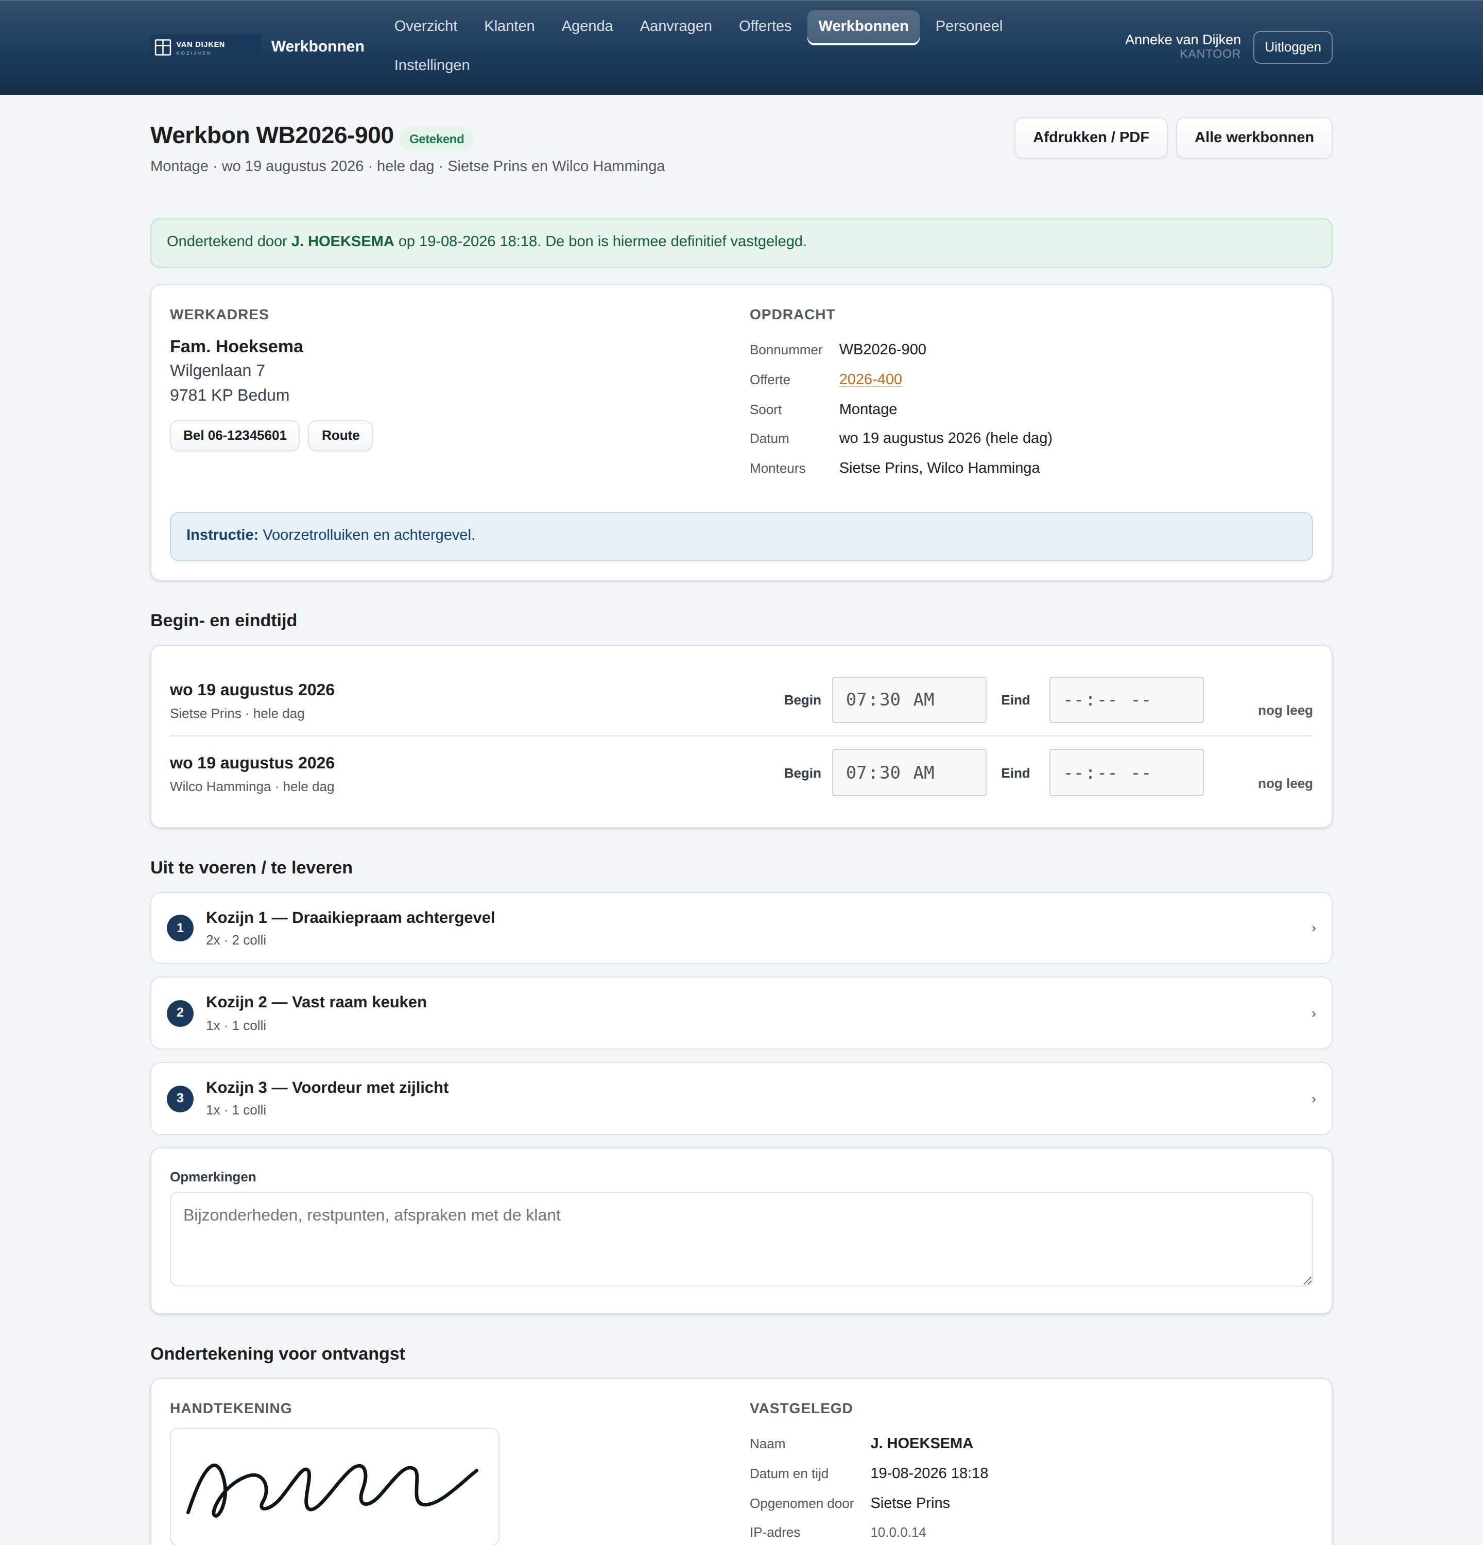Click Opgenomen door value Sietse Prins
The height and width of the screenshot is (1545, 1483).
(909, 1503)
